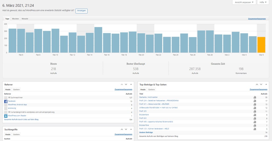Expand the Hilfe dropdown
272x141 pixels.
tap(264, 2)
